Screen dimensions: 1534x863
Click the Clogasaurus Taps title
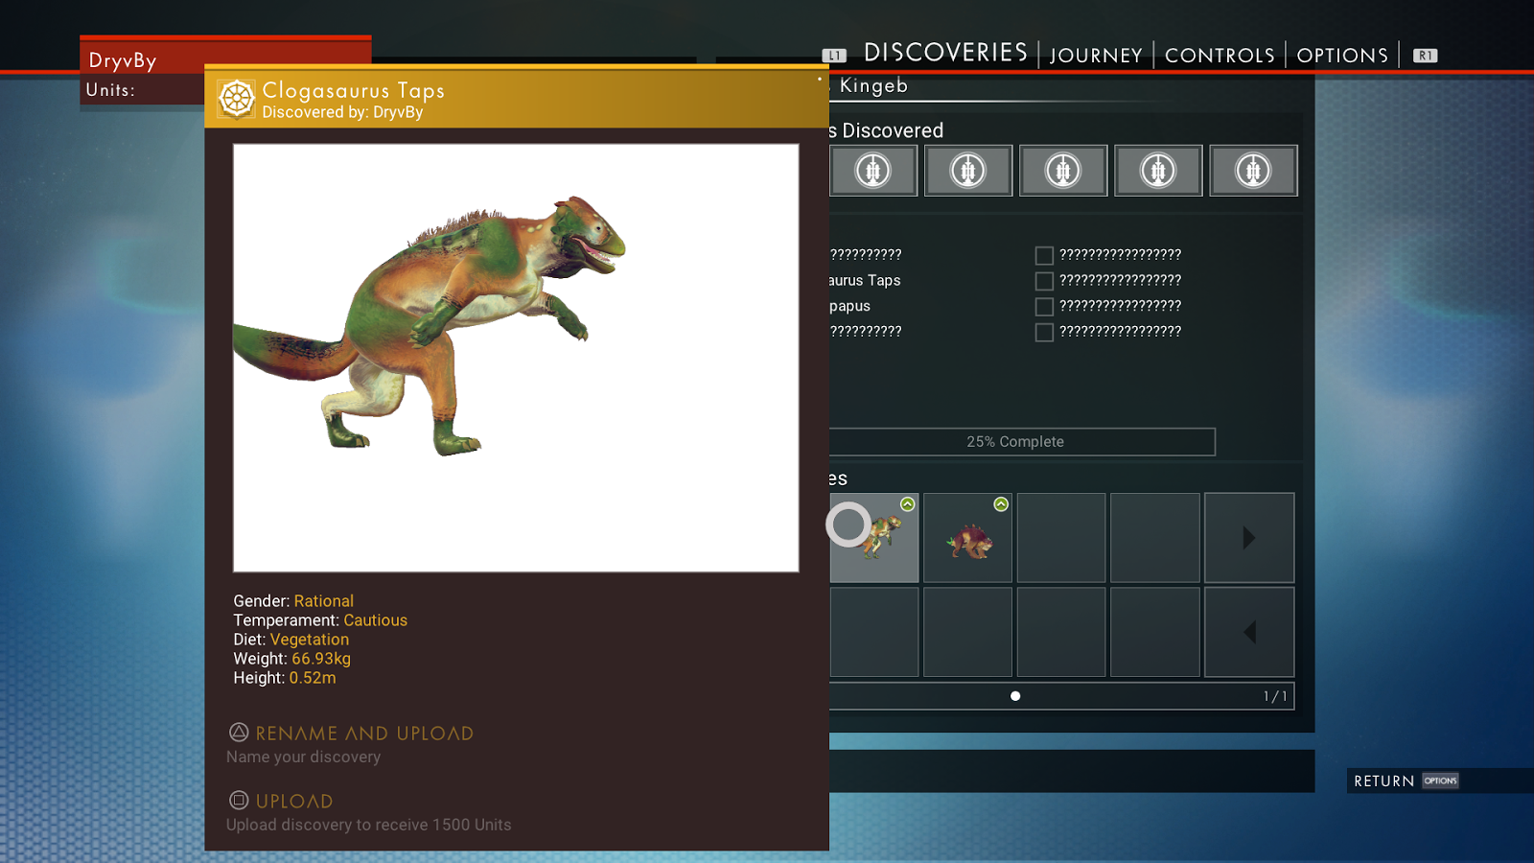[354, 90]
